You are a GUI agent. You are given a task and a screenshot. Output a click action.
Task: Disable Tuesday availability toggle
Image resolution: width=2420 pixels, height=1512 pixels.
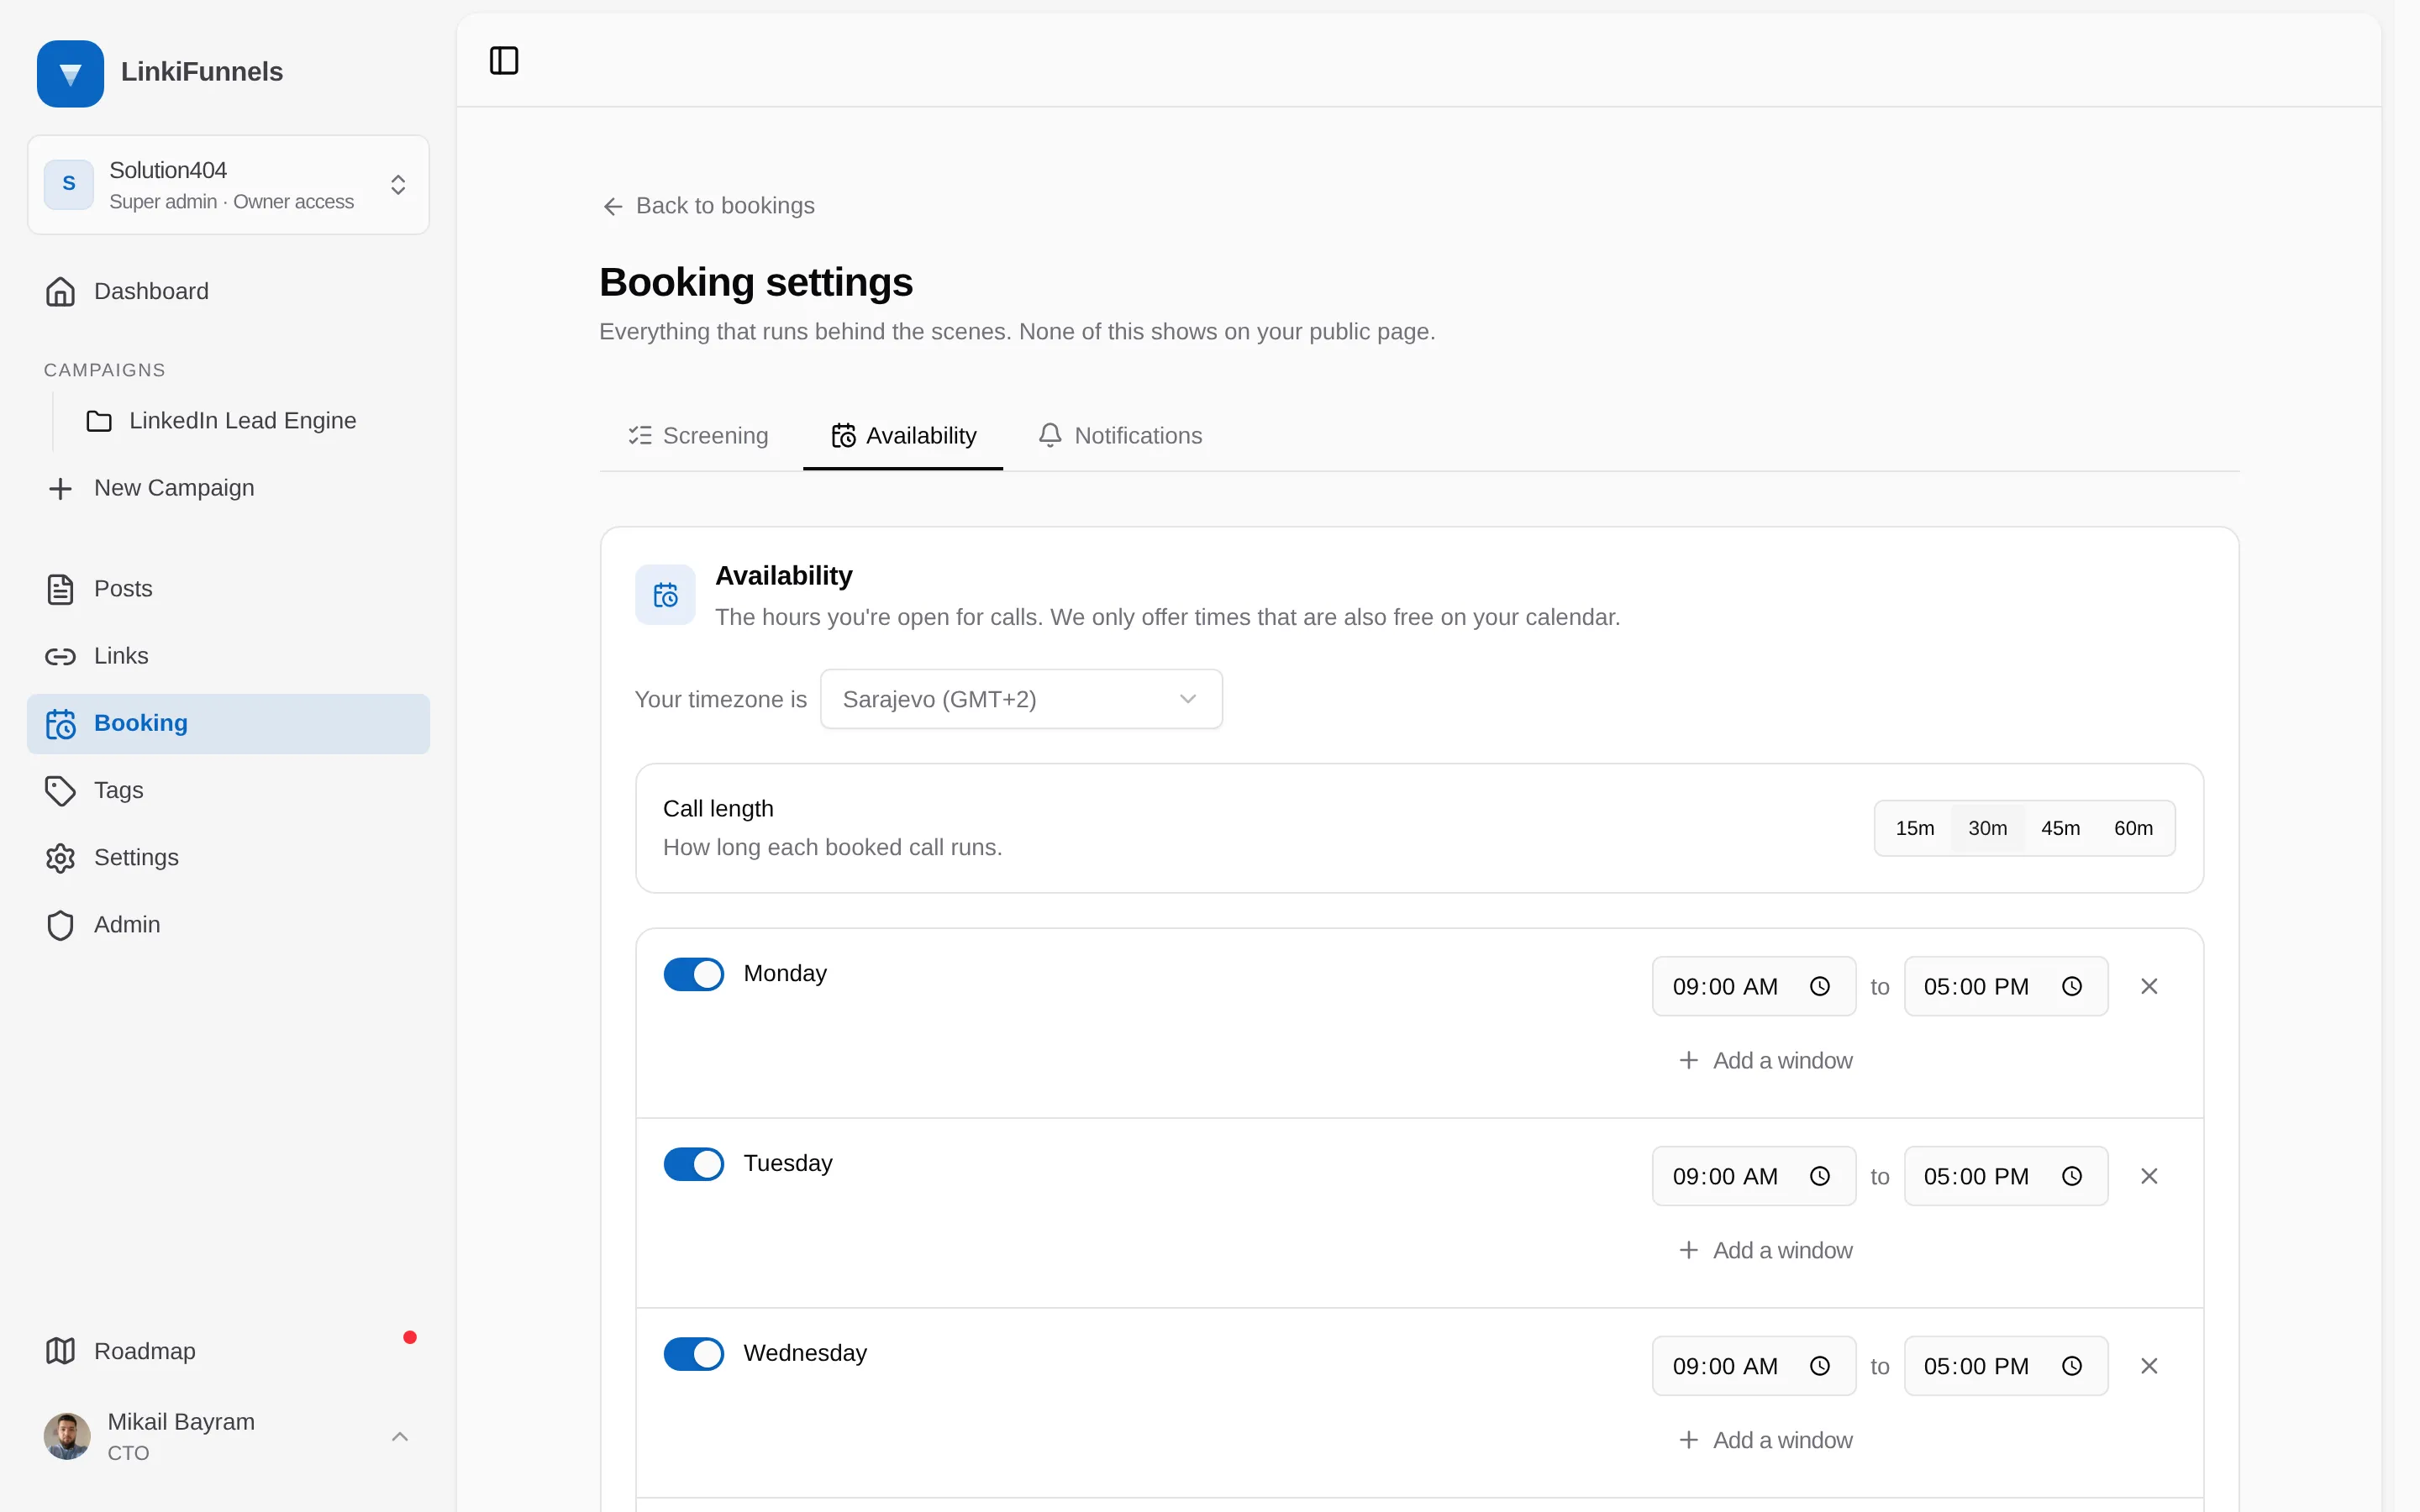pos(694,1164)
